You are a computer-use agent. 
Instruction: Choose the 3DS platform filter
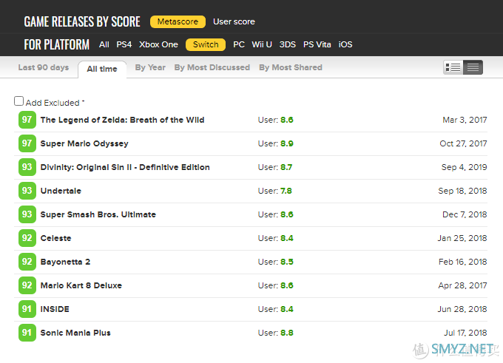288,44
